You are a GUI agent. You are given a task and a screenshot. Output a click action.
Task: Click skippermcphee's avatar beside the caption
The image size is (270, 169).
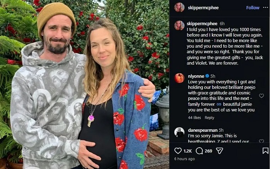(x=179, y=25)
